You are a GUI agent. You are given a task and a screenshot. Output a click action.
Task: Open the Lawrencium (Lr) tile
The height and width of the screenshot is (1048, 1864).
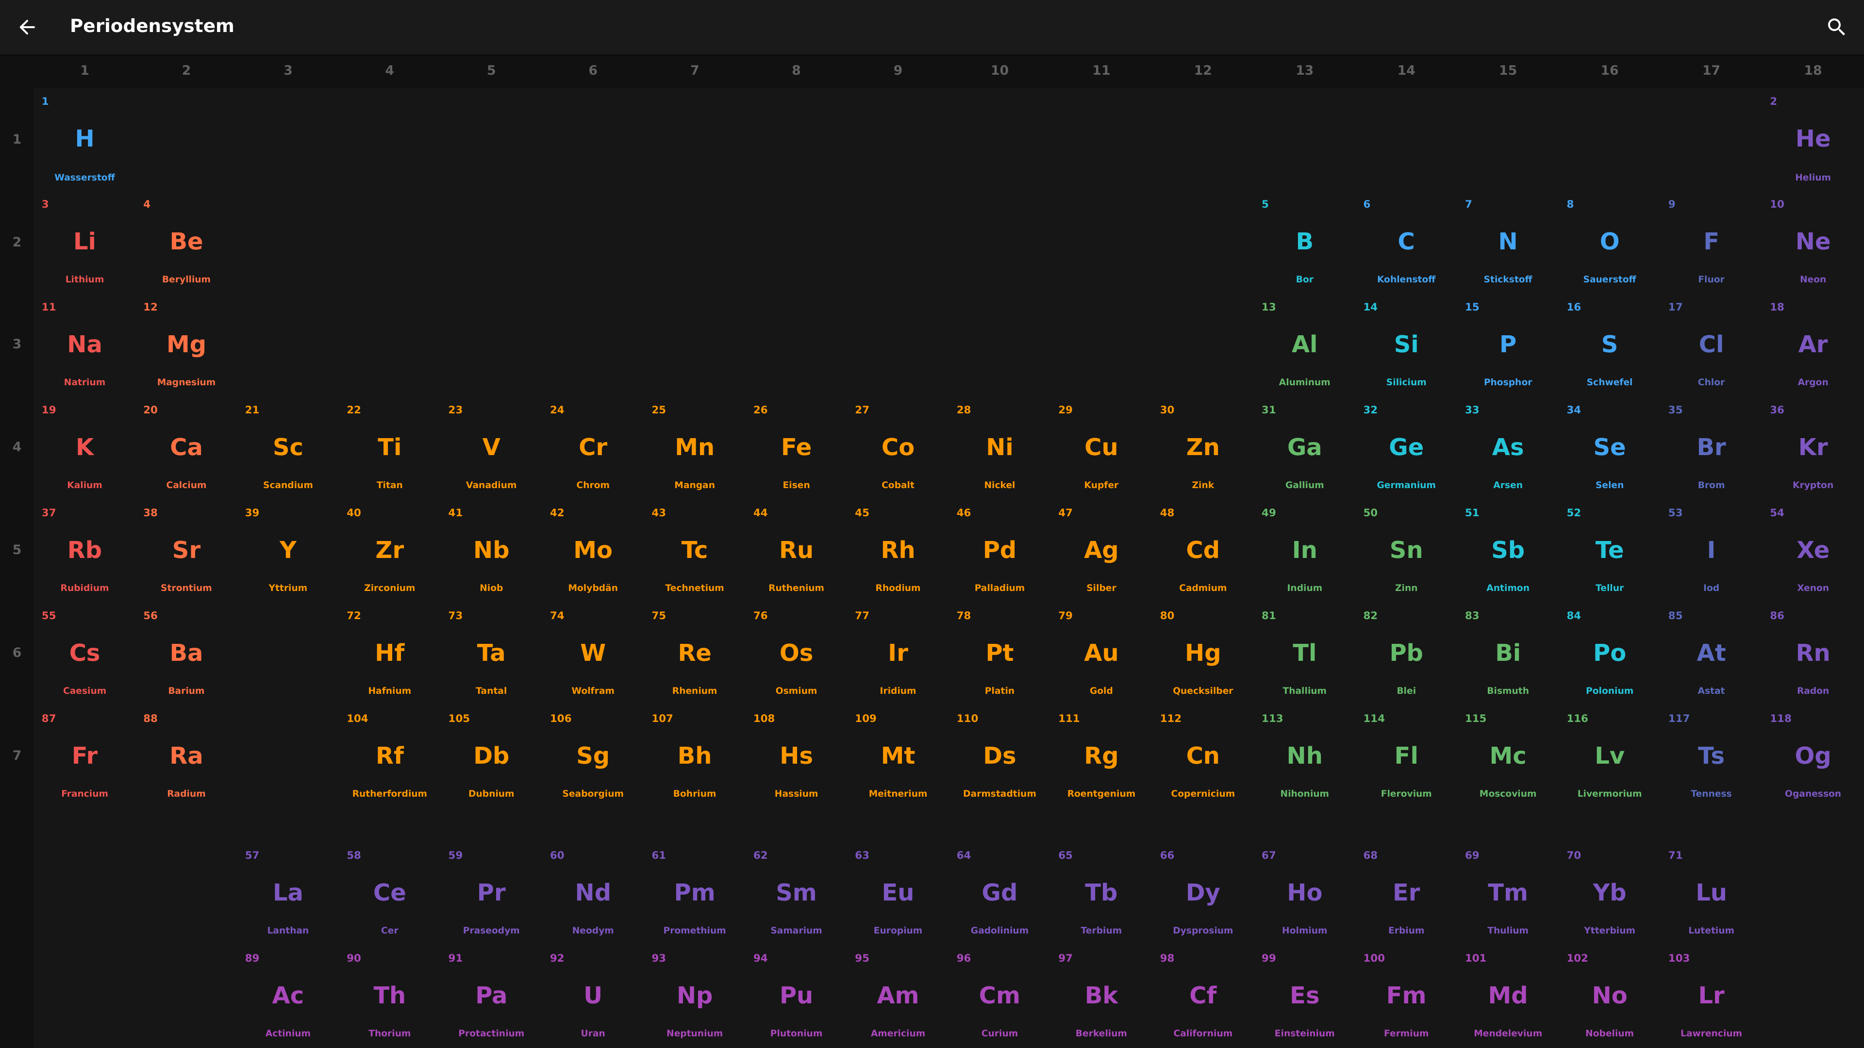point(1711,996)
